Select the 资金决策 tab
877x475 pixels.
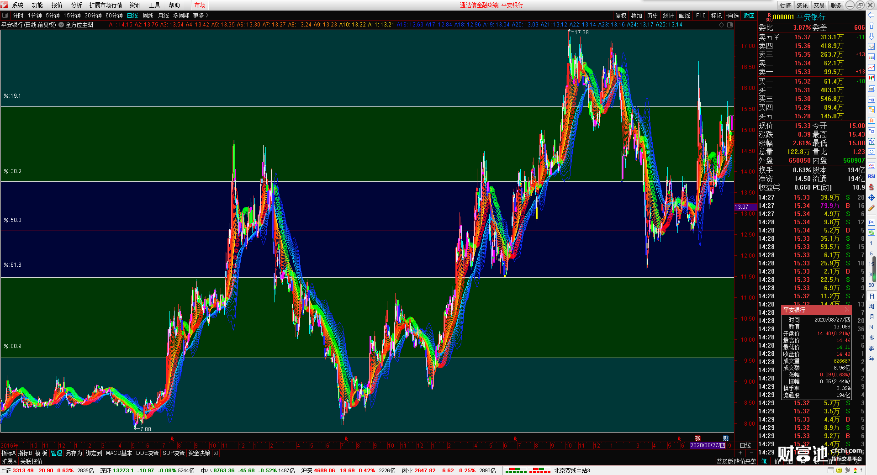(x=199, y=453)
